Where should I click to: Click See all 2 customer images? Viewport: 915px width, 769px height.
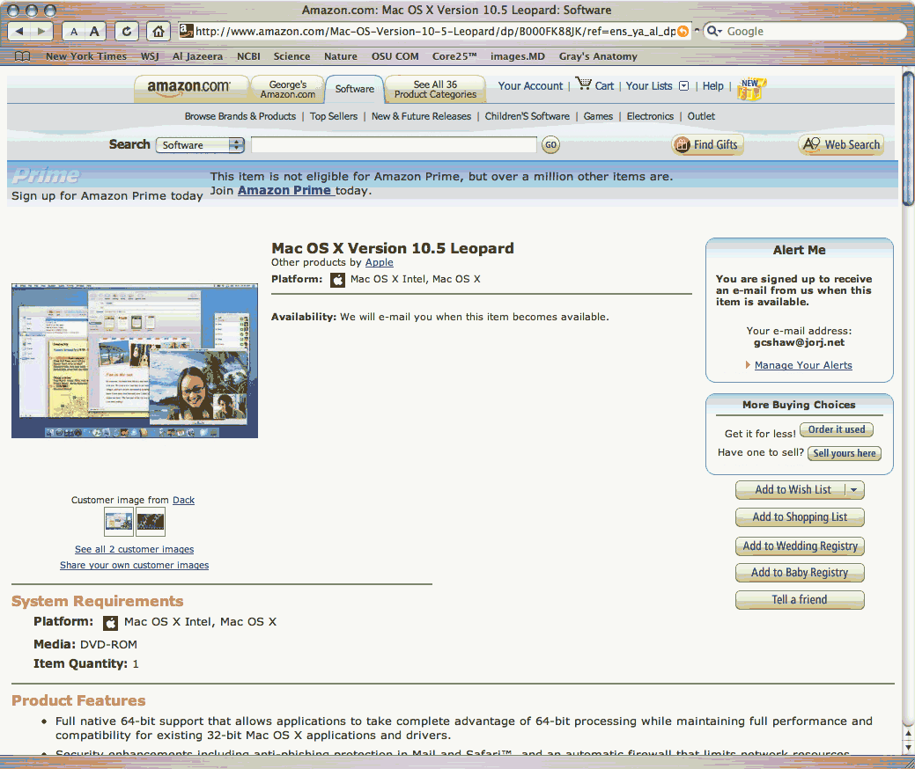pos(134,549)
